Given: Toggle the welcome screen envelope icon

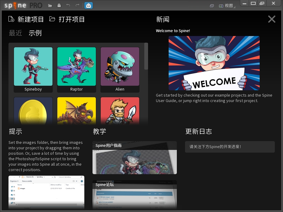Looking at the screenshot, I should pyautogui.click(x=89, y=5).
